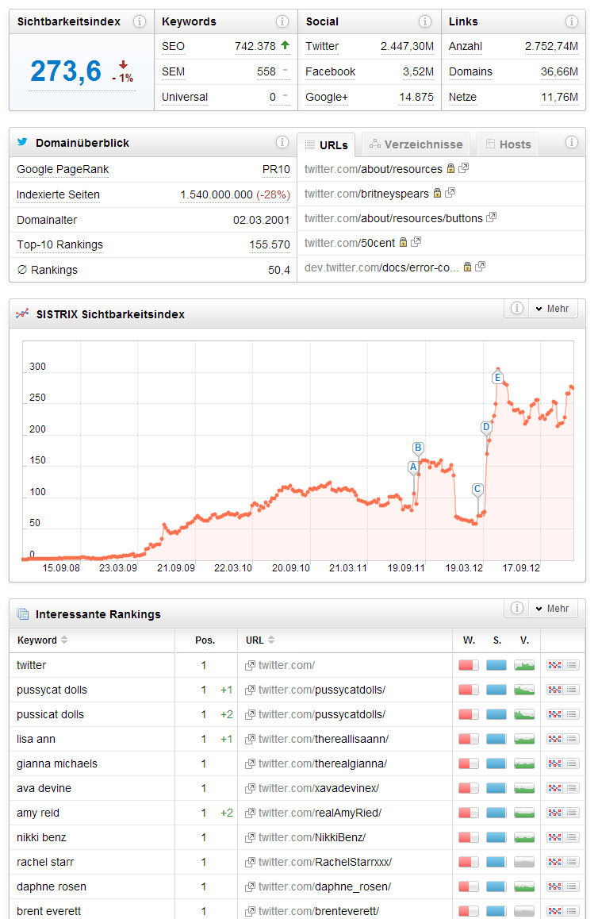Toggle green V. indicator for ava devine
The image size is (598, 919).
point(523,788)
